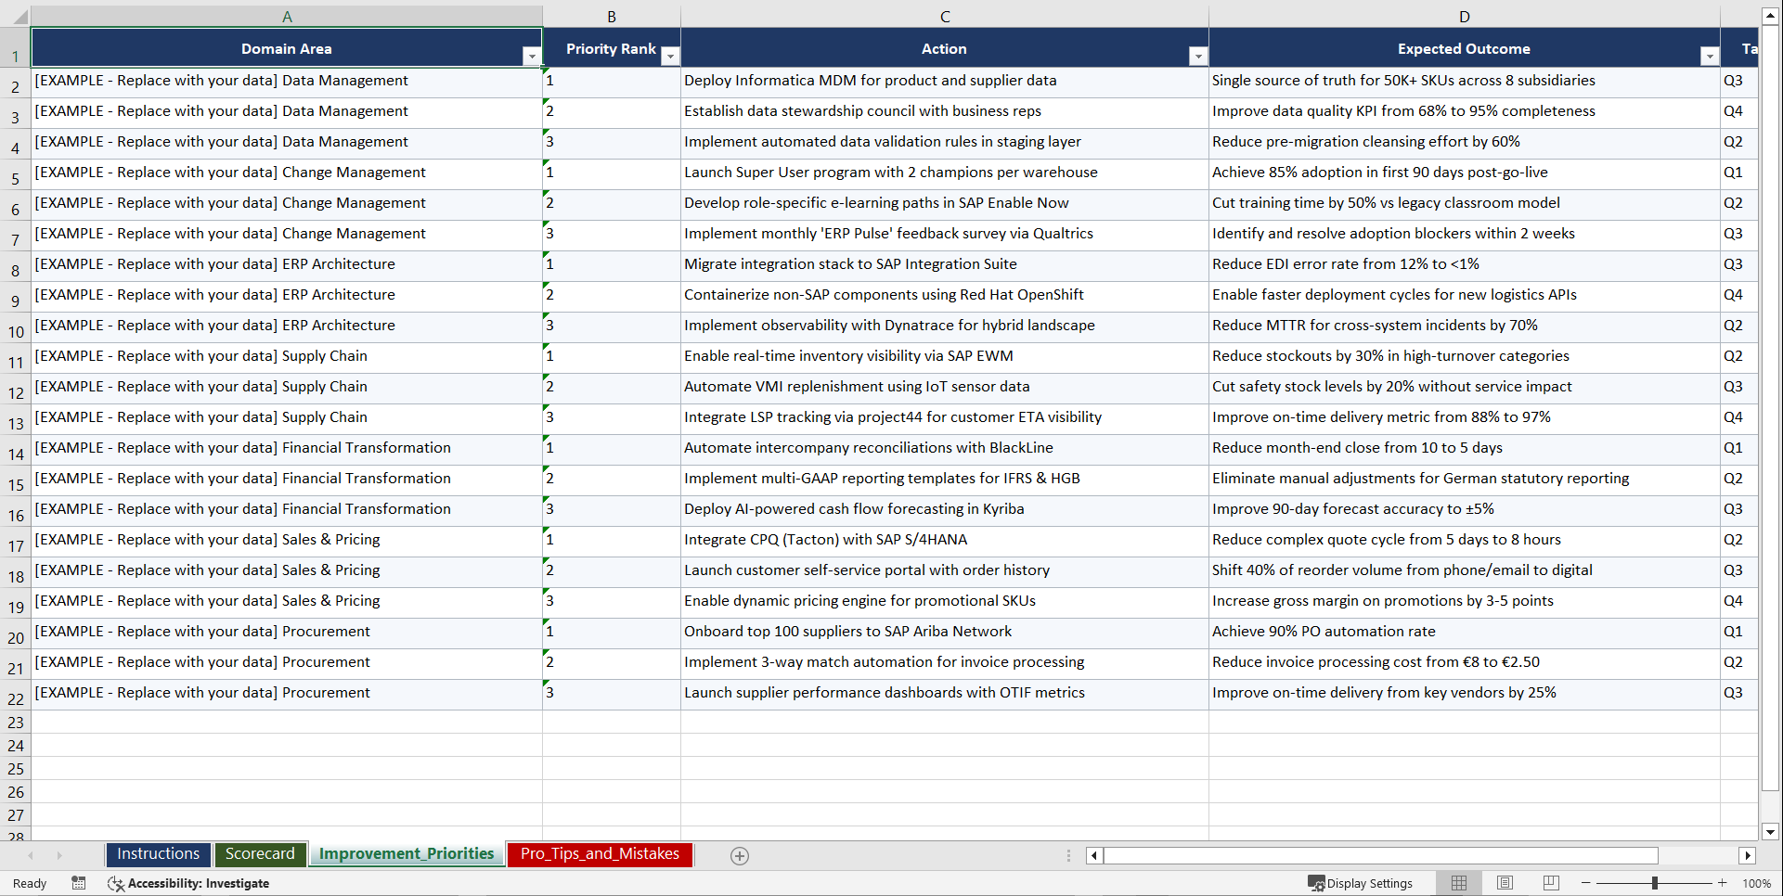Screen dimensions: 1783x896
Task: Click the Select All corner cell
Action: click(17, 16)
